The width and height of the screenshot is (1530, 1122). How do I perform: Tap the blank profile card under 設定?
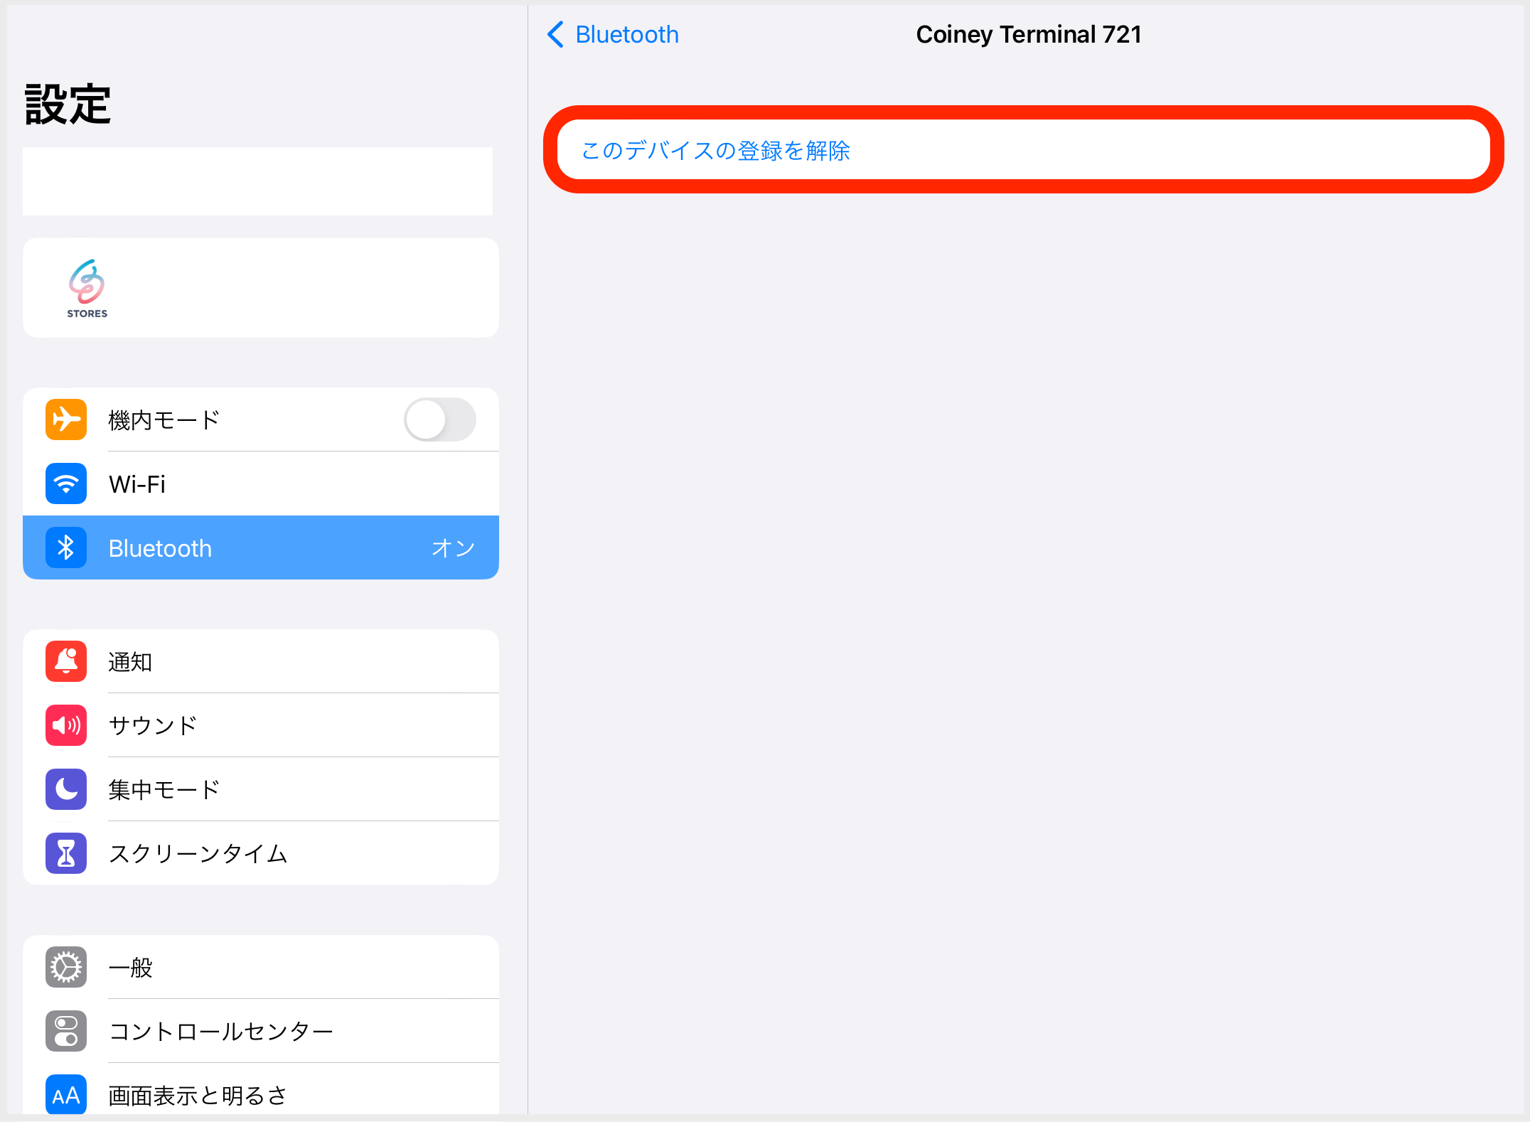tap(257, 181)
